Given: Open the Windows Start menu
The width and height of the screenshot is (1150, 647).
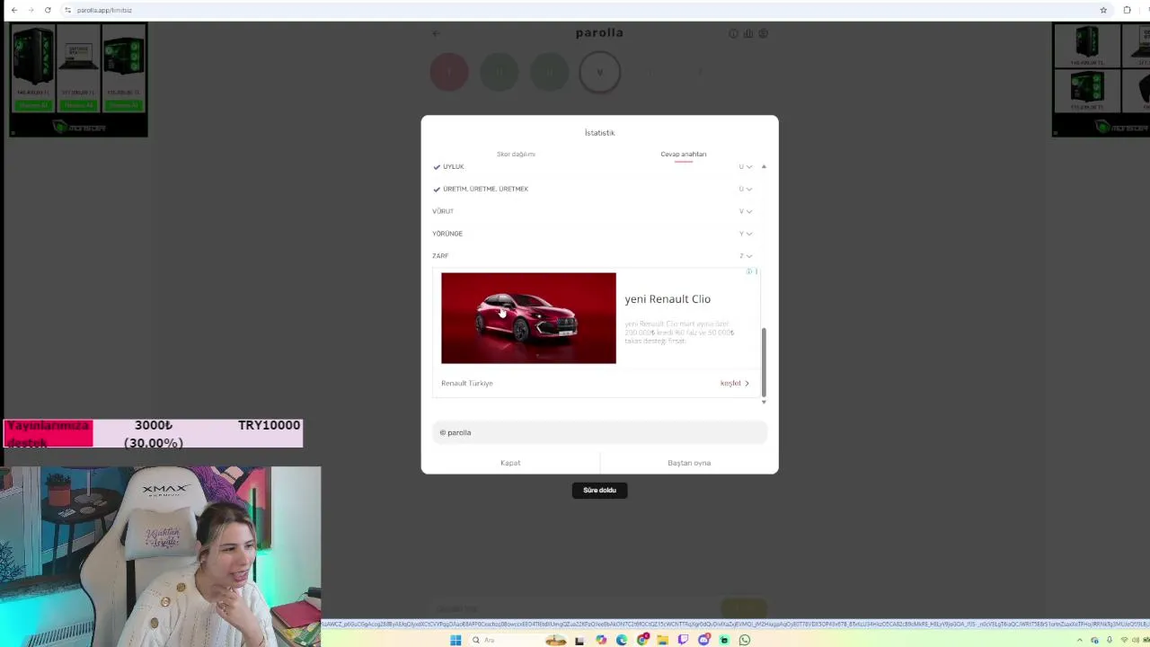Looking at the screenshot, I should 456,640.
